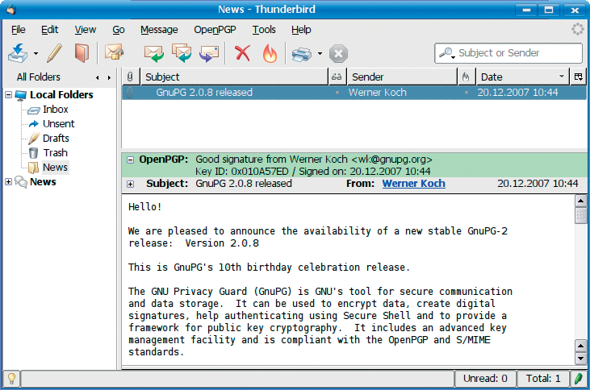Click the Good signature from Werner Koch text

point(314,160)
